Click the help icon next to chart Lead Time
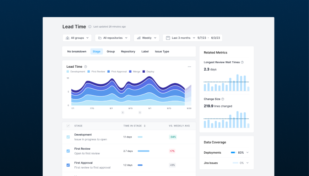309x176 pixels. pos(86,67)
